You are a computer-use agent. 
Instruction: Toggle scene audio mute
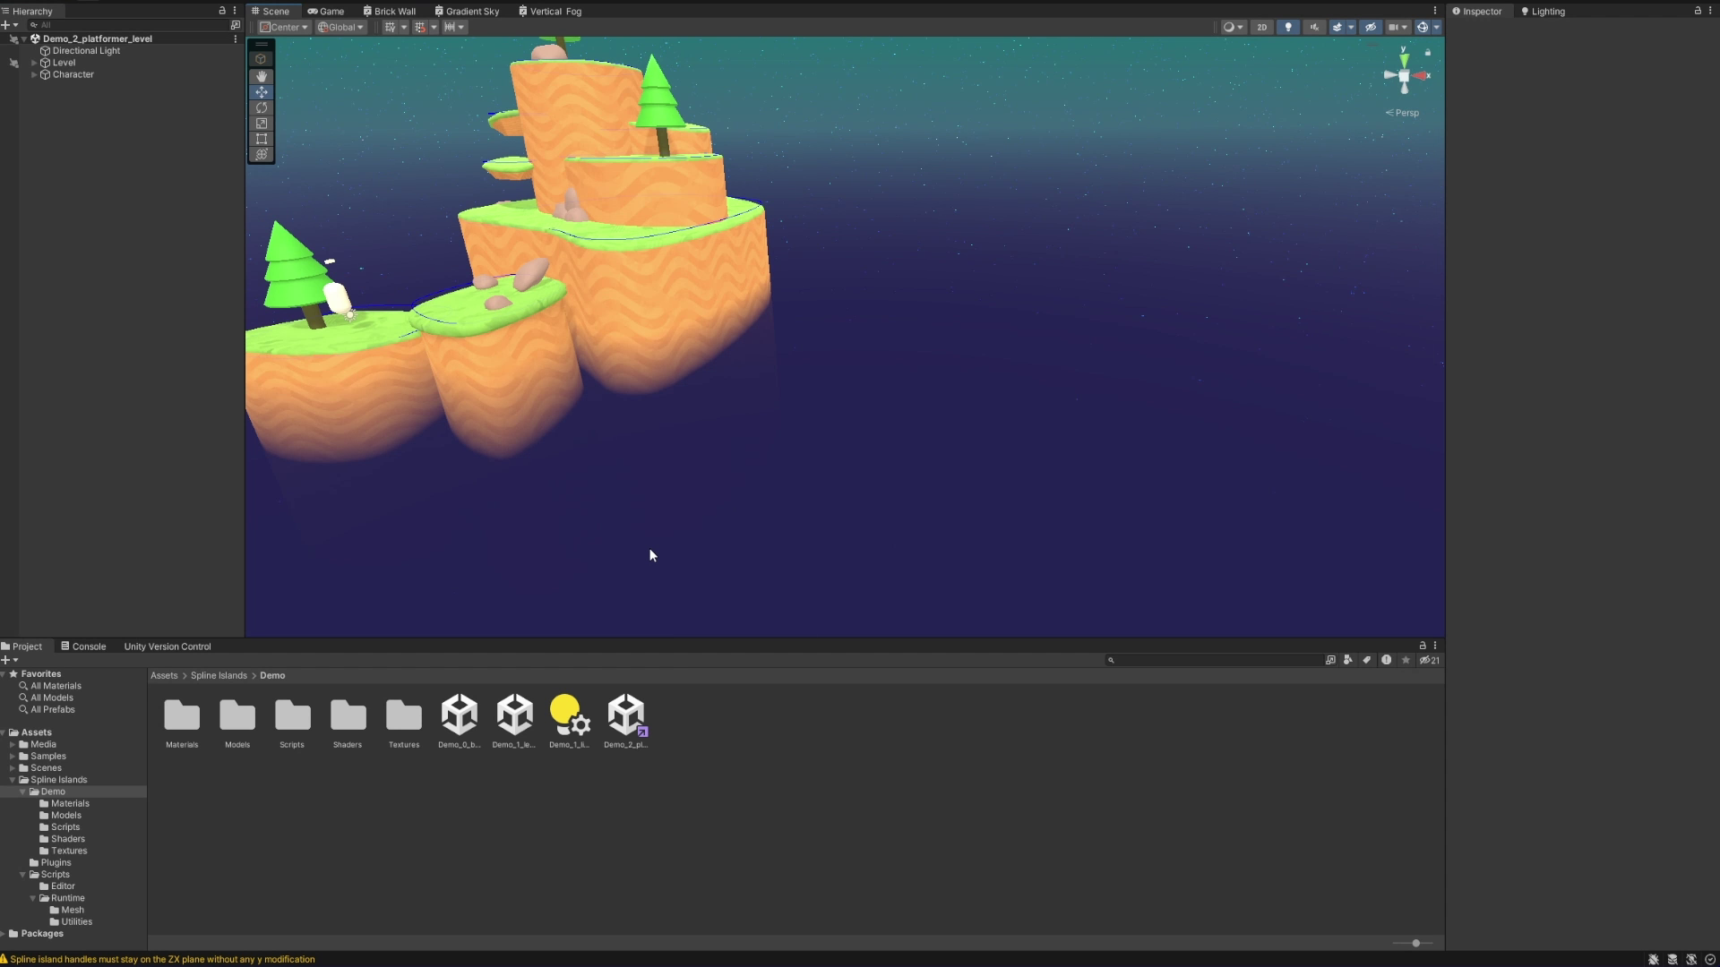point(1314,27)
